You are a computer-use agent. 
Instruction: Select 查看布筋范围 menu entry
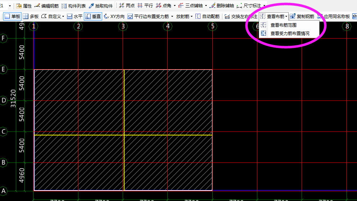[289, 25]
